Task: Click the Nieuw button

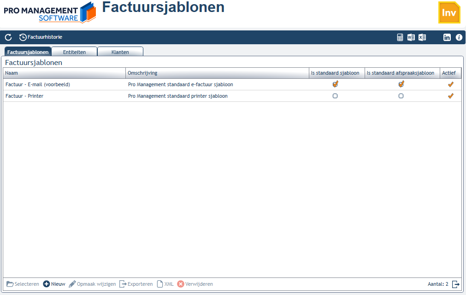Action: point(54,284)
